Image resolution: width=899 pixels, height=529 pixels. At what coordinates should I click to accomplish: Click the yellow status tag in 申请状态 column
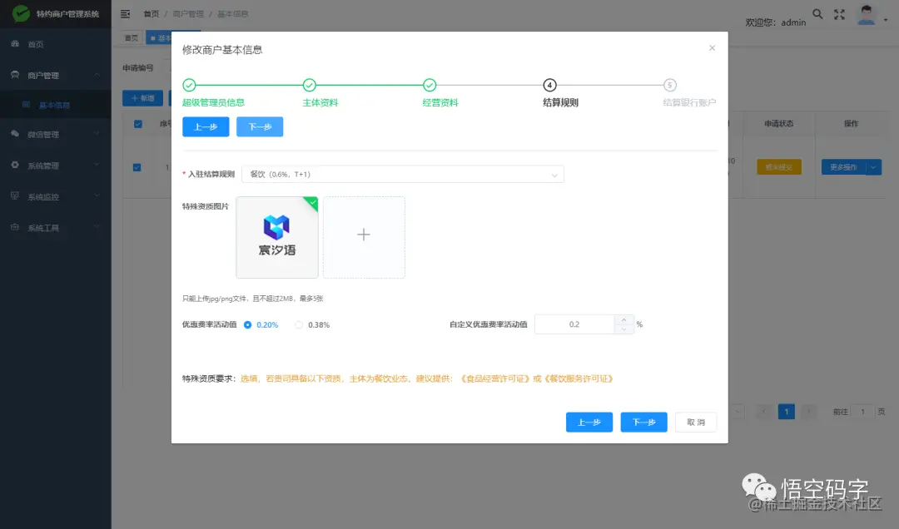point(778,167)
